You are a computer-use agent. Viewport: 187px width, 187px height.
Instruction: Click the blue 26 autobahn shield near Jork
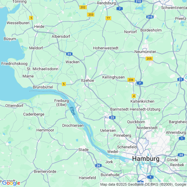[x=98, y=165]
